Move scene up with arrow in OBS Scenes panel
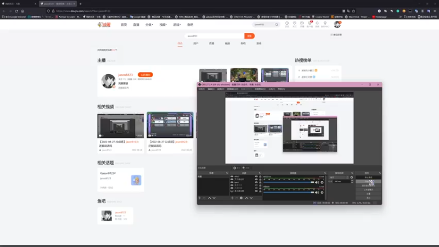This screenshot has width=439, height=247. tap(210, 198)
